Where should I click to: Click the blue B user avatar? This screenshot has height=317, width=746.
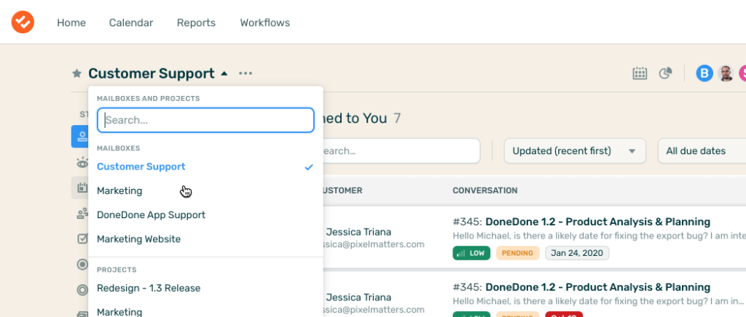704,73
